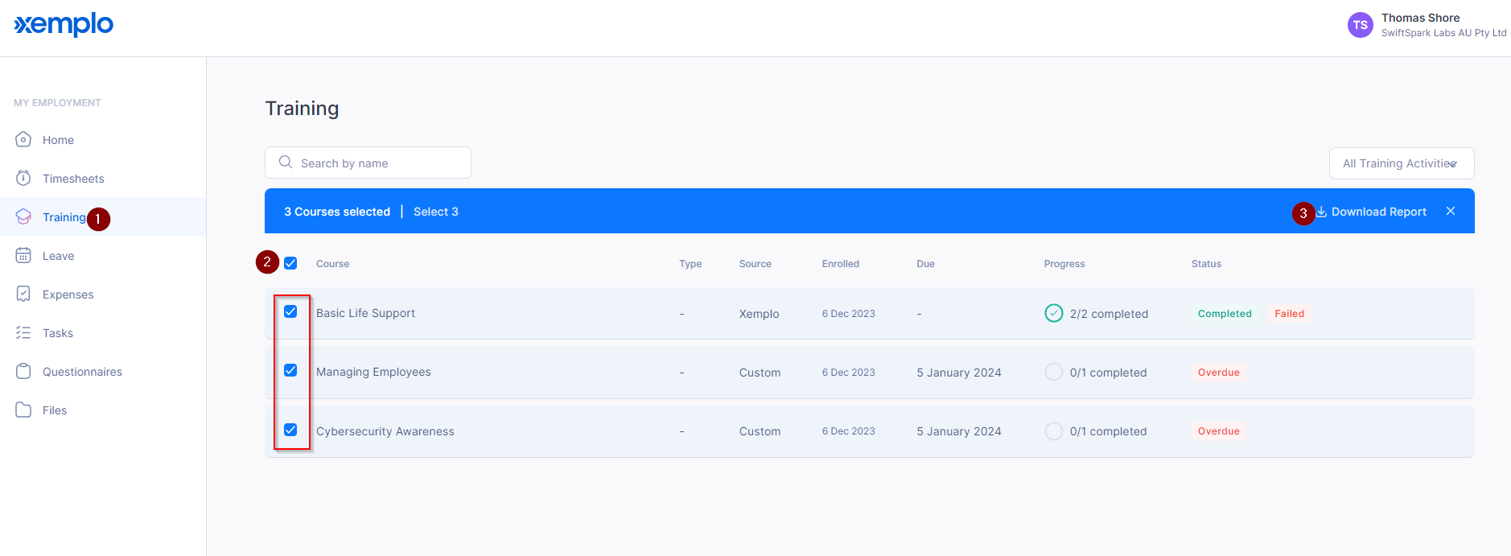Click Custom source in Managing Employees row
Screen dimensions: 1511x556
(x=760, y=373)
